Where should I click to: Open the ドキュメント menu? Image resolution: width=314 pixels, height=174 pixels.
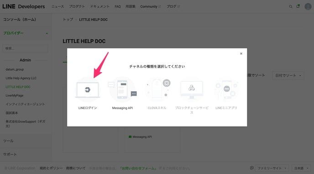click(x=100, y=6)
